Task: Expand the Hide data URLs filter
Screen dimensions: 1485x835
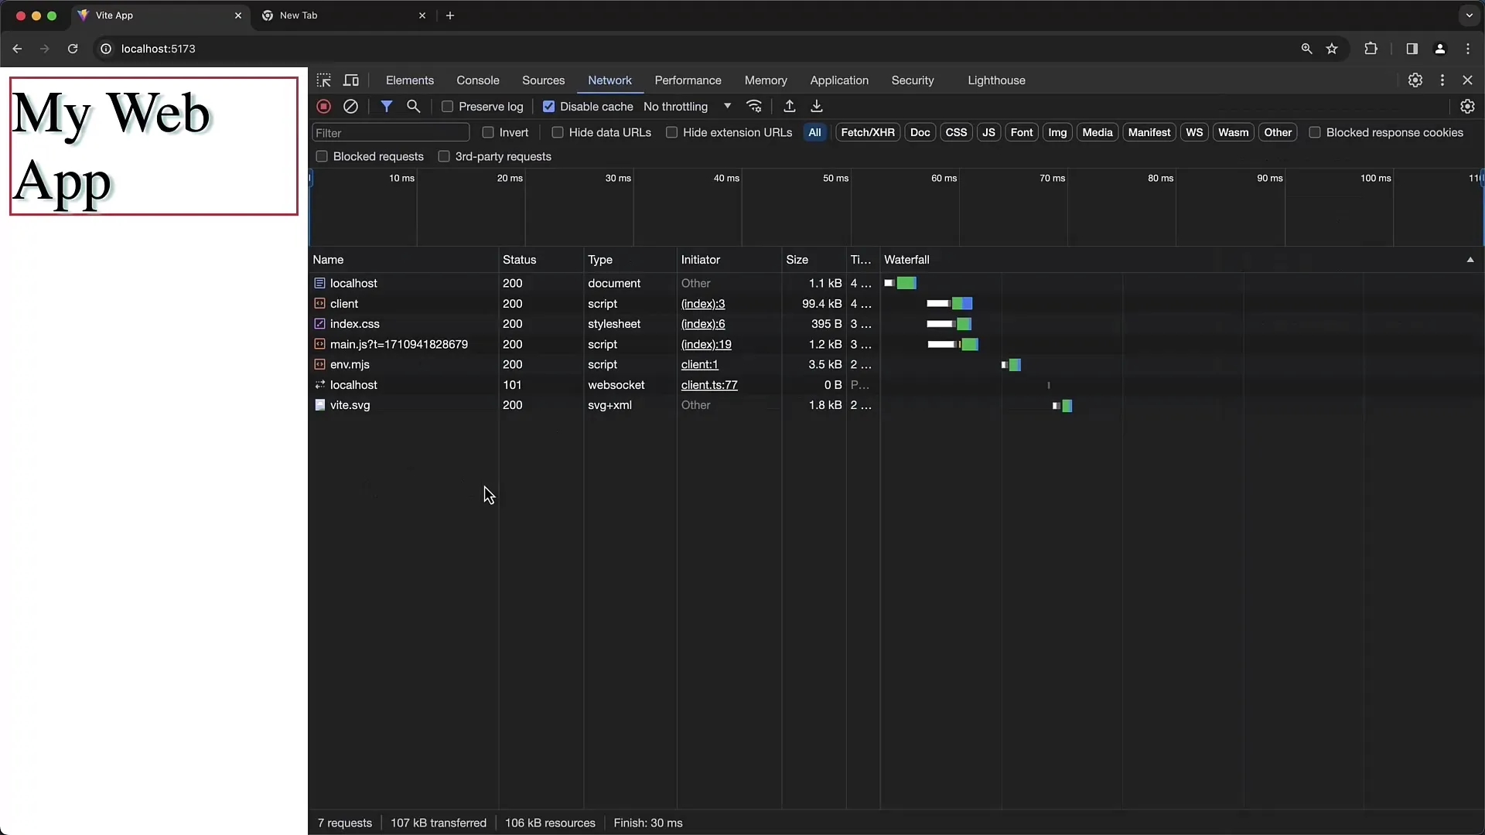Action: point(558,132)
